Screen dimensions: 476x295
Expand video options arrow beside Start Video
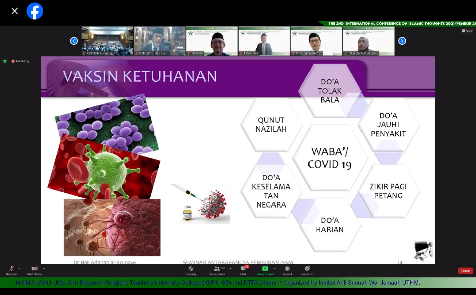point(43,269)
